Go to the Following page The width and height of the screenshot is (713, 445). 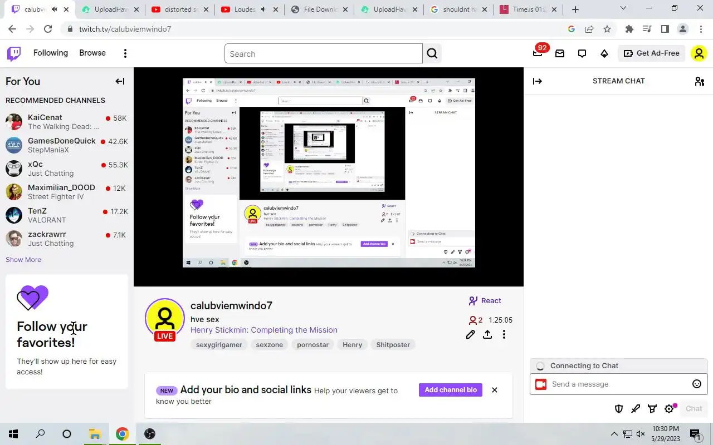(x=51, y=53)
